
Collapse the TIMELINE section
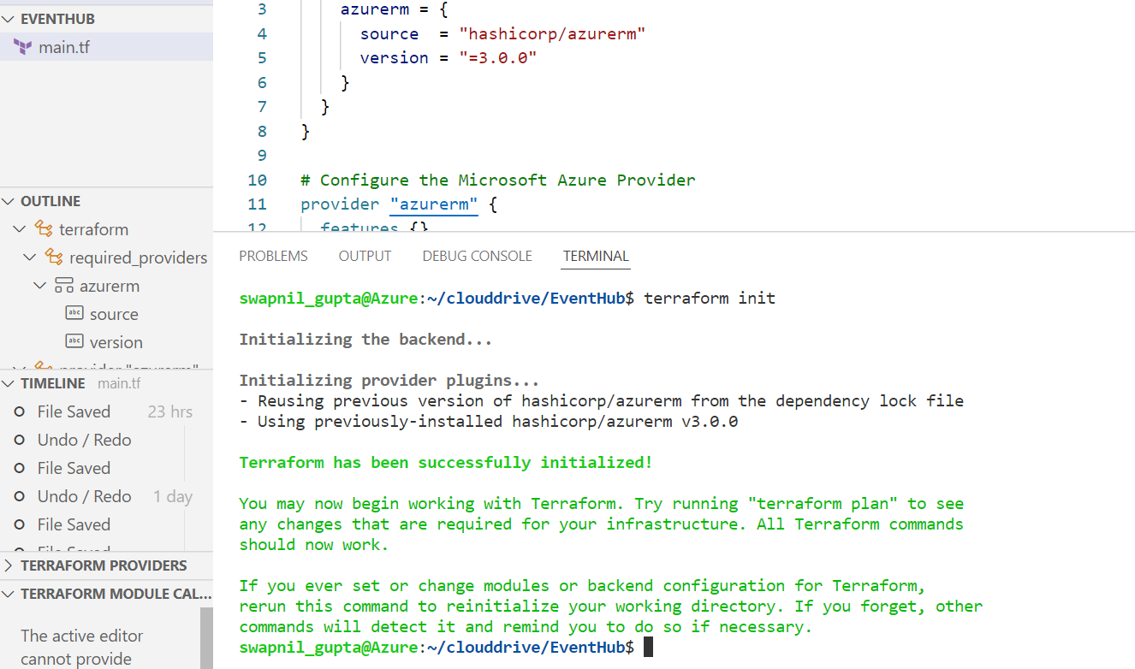click(9, 383)
